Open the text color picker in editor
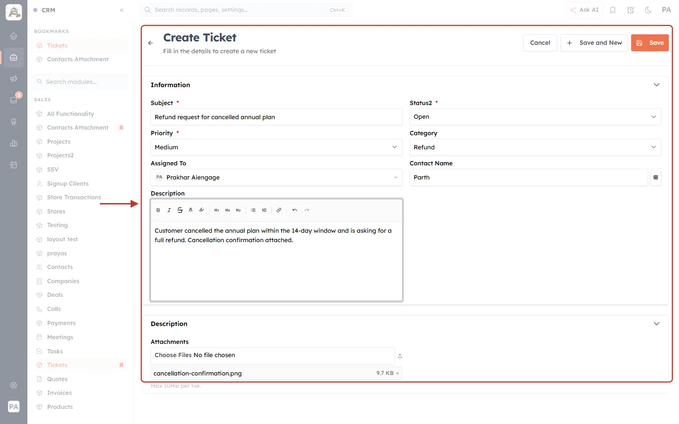This screenshot has width=679, height=424. [x=190, y=210]
